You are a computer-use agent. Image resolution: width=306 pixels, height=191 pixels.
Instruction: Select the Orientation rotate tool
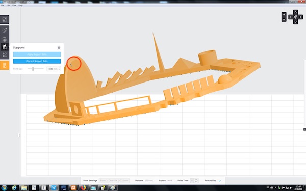(x=5, y=39)
